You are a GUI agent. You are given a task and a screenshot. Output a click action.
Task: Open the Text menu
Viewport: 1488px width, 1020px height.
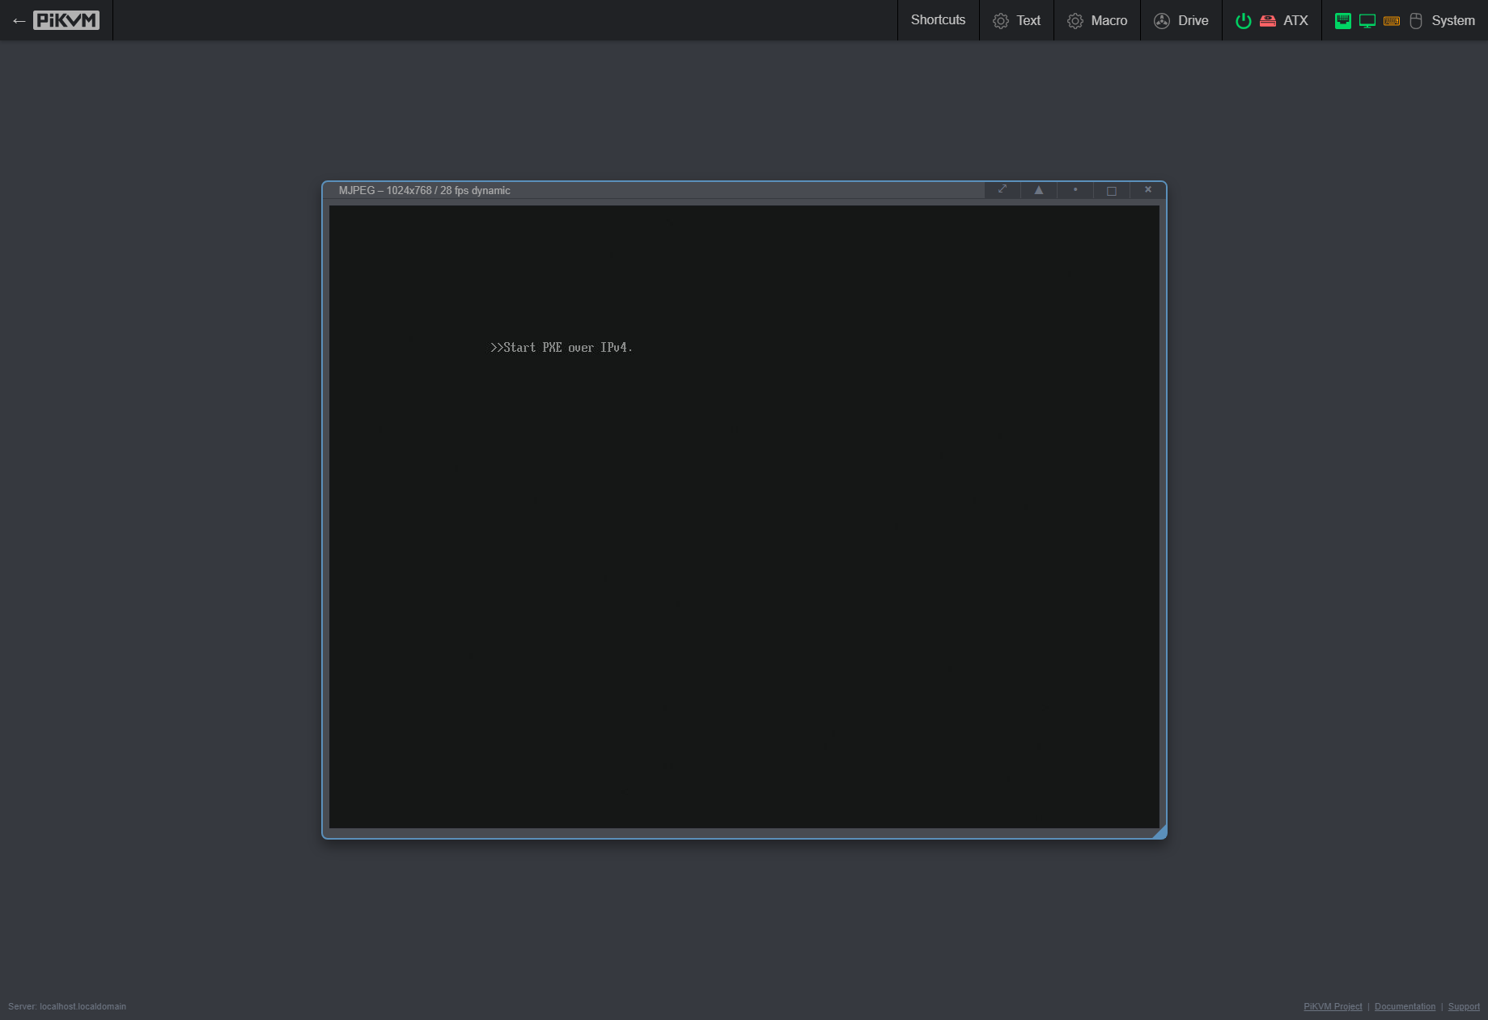pyautogui.click(x=1028, y=21)
